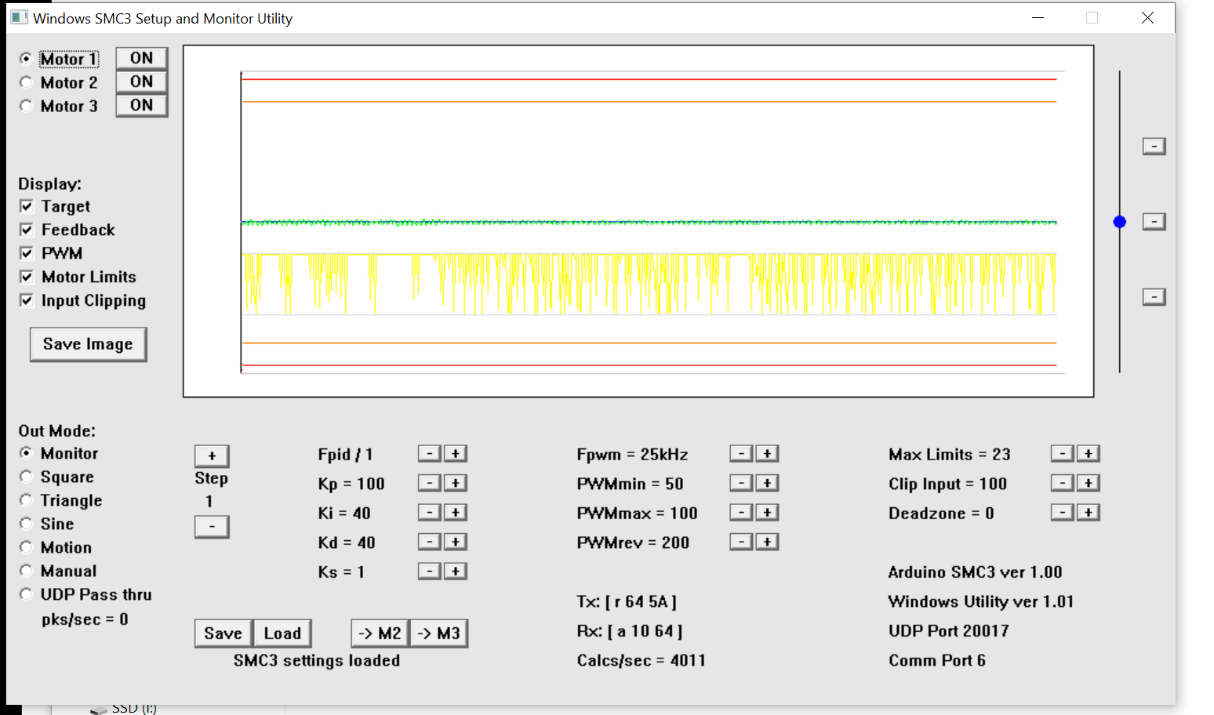Click the top minus button beside slider

(1154, 147)
